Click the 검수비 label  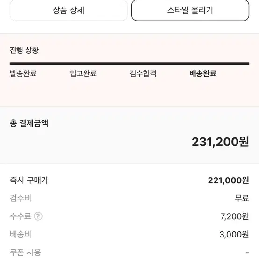tap(21, 198)
